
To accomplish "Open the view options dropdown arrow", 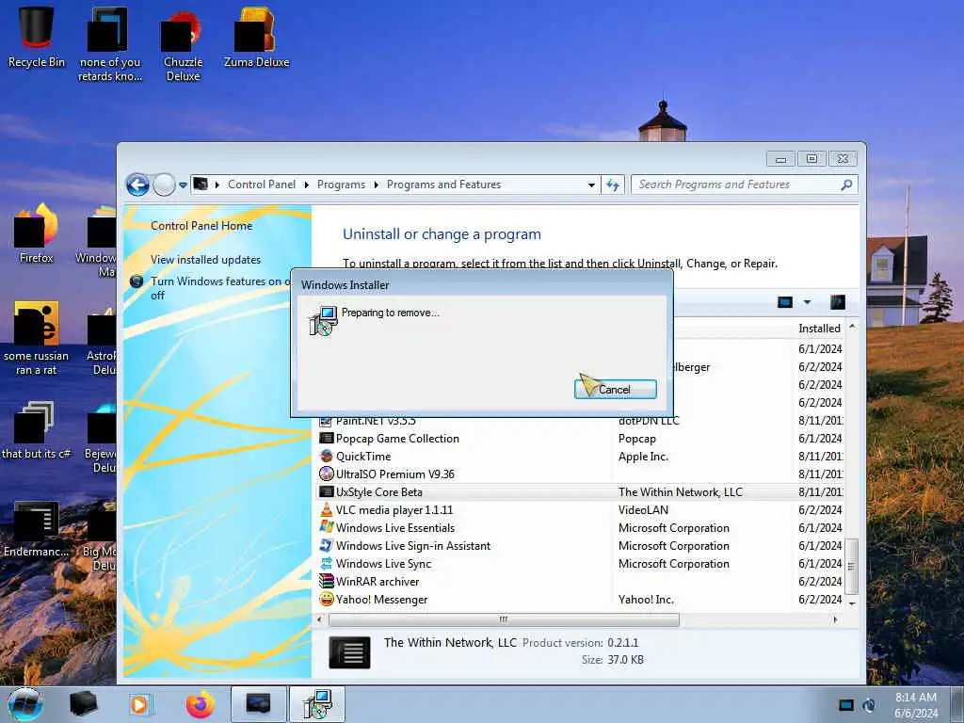I will 807,302.
